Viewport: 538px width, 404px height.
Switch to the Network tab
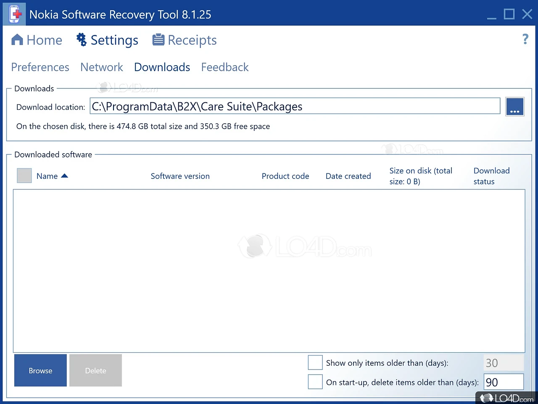102,67
